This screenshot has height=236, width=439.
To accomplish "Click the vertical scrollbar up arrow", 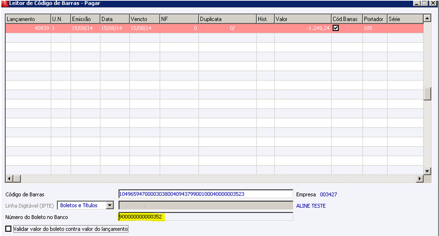I will (x=427, y=18).
